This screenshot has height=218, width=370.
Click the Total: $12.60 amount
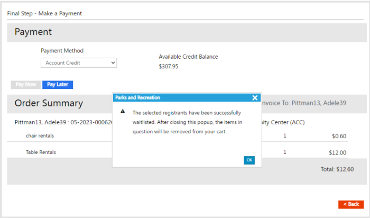pos(337,169)
